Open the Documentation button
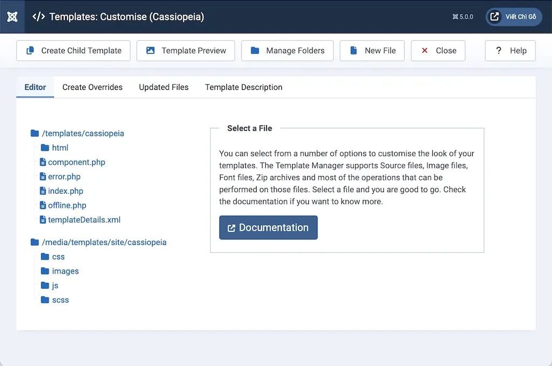This screenshot has height=366, width=552. 268,228
